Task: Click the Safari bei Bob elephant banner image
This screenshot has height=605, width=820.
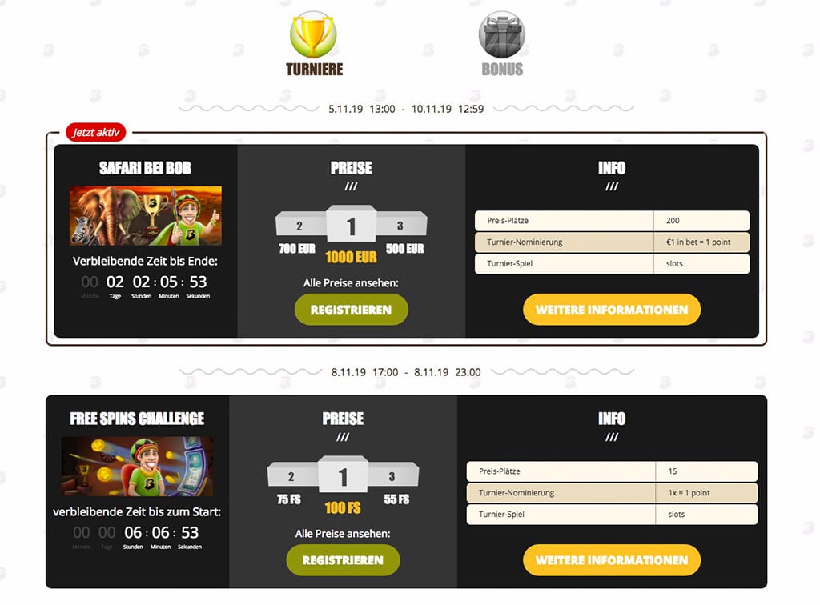Action: 146,216
